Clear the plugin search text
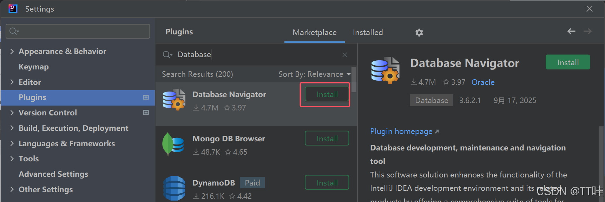The image size is (605, 202). 345,55
